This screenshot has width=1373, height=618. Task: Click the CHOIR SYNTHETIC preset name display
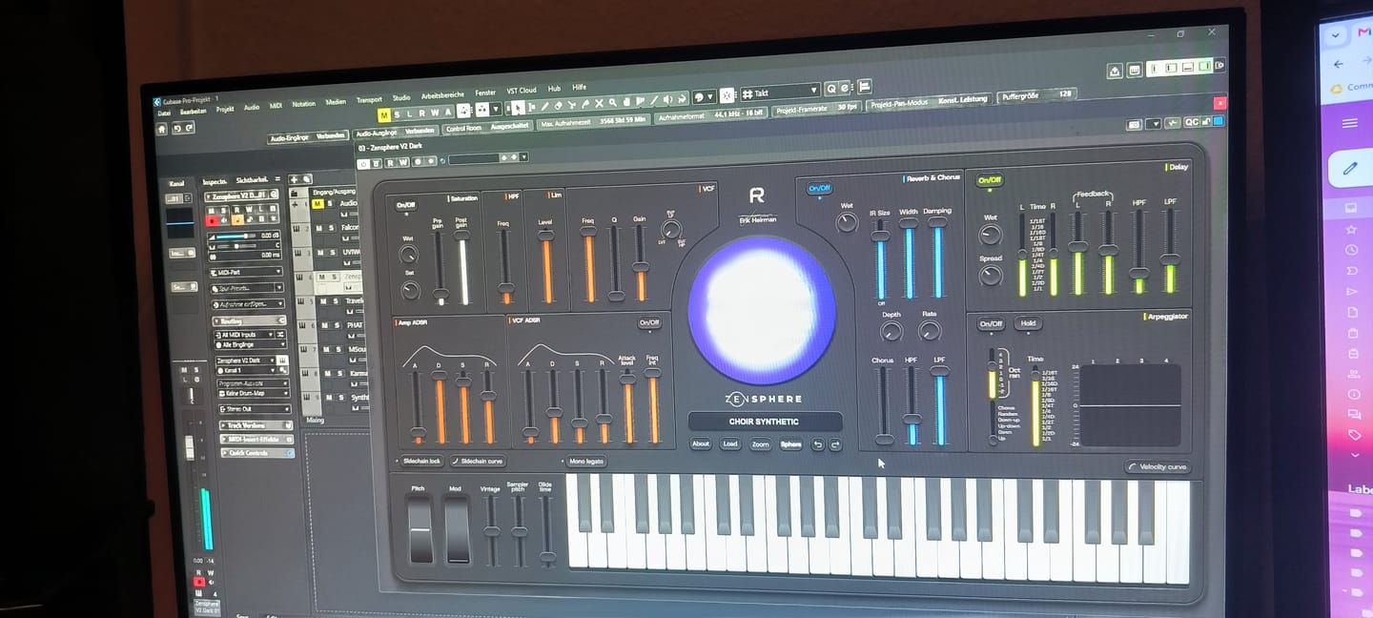click(x=765, y=422)
